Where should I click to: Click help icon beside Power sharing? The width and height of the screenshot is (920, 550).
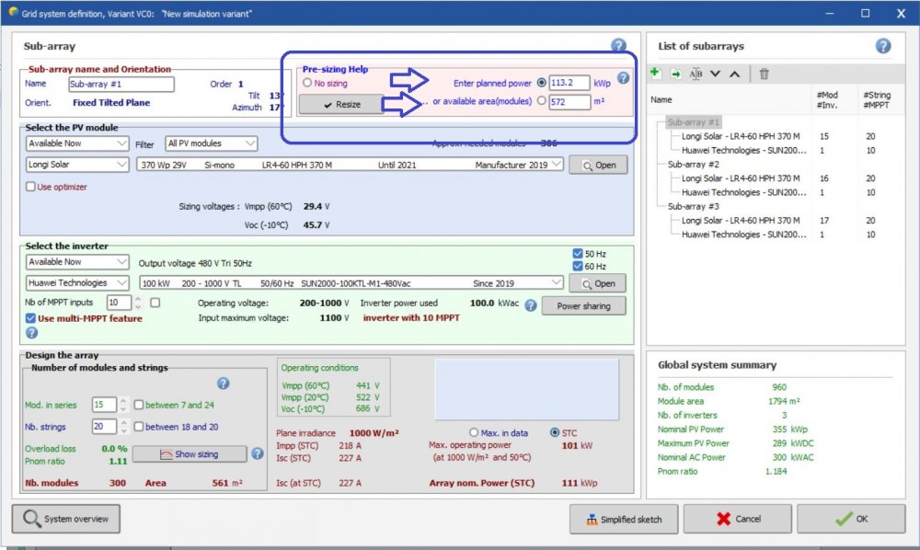click(x=531, y=306)
